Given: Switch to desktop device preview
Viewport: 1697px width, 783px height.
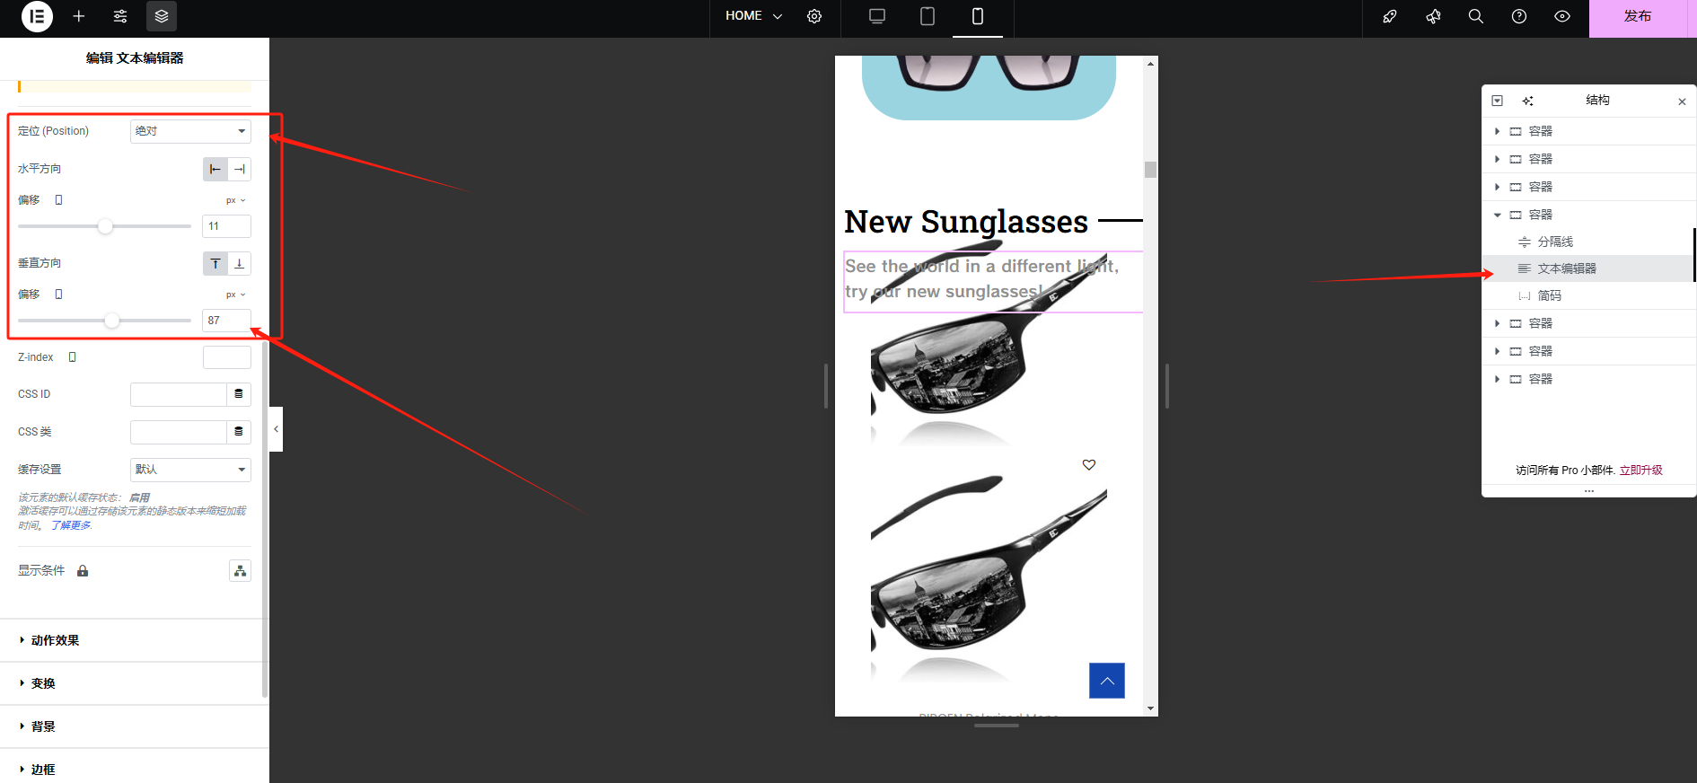Looking at the screenshot, I should tap(877, 16).
